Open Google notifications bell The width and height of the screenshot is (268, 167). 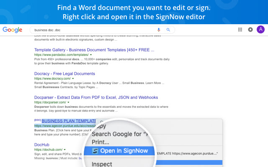tap(250, 30)
